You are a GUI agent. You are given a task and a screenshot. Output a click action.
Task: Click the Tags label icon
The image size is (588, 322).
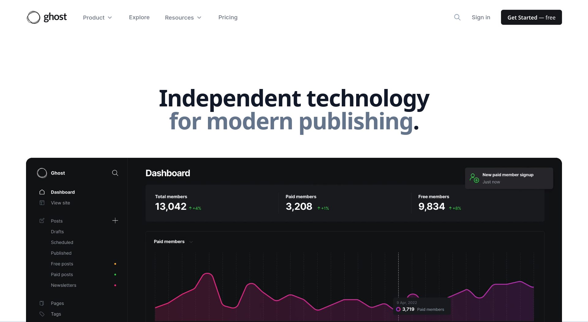42,314
